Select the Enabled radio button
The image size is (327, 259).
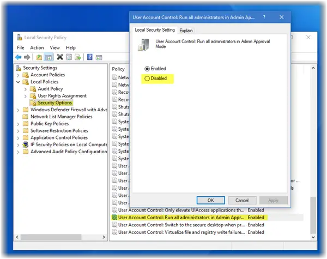click(x=147, y=69)
